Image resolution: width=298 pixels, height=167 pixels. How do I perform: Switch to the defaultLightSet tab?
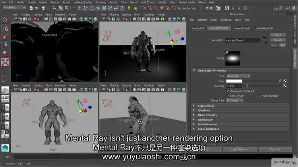(265, 28)
